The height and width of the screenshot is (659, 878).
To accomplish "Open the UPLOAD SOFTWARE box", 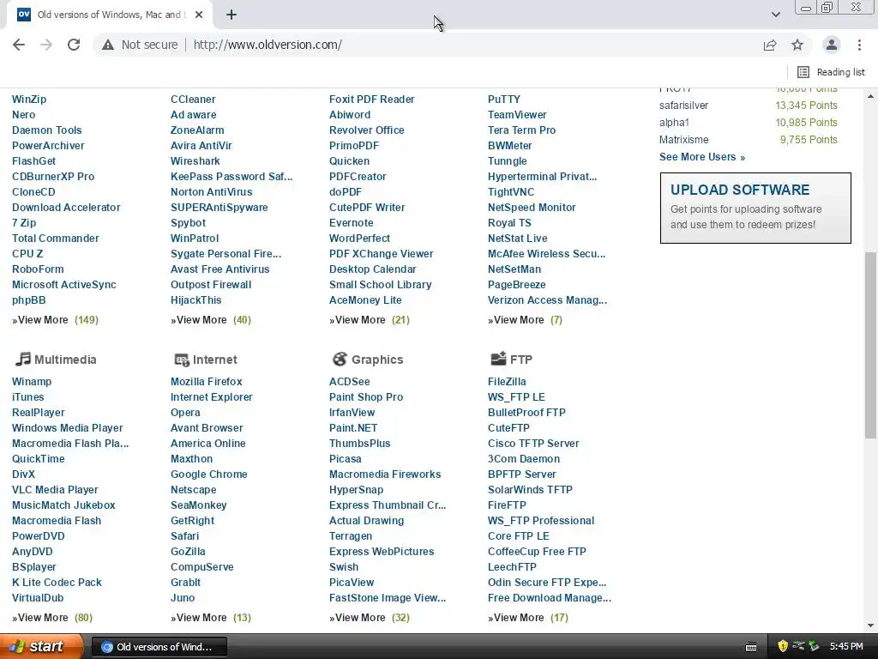I will 755,208.
